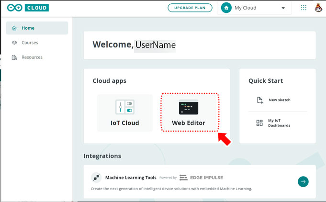Image resolution: width=326 pixels, height=202 pixels.
Task: Open Machine Learning Tools arrow button
Action: 303,181
